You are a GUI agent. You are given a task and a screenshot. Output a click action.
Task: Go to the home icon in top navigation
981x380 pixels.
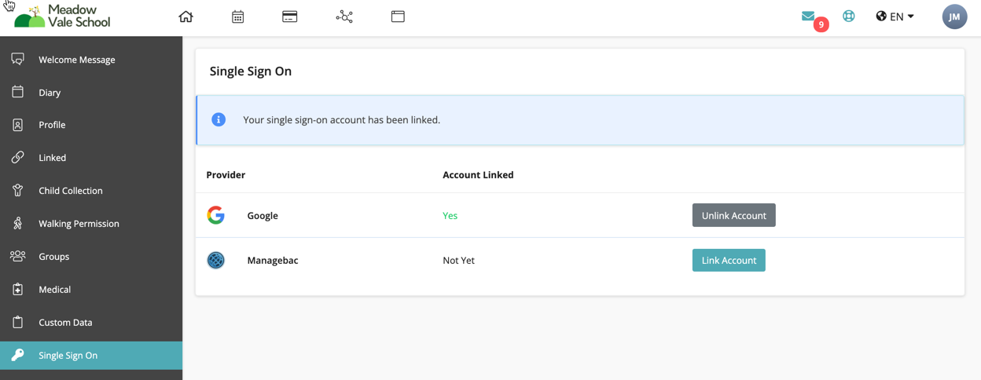click(x=186, y=16)
